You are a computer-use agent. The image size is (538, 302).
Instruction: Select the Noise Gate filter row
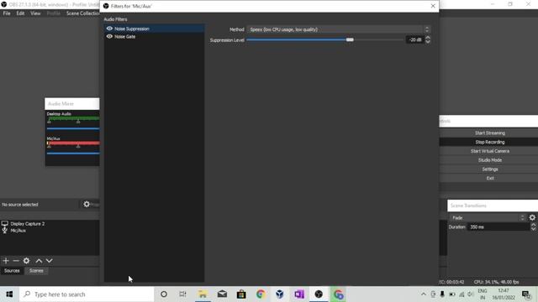[x=155, y=36]
